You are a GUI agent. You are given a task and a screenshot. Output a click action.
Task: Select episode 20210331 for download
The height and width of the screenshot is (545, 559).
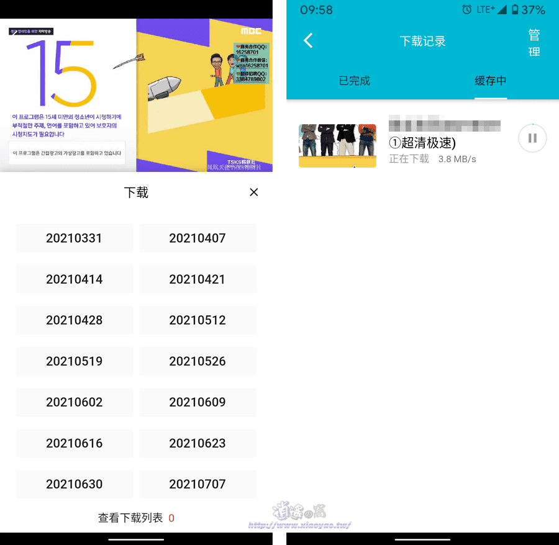click(74, 238)
